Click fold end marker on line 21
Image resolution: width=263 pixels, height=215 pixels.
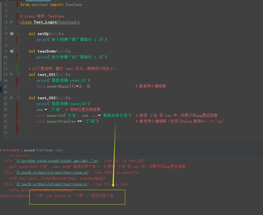[x=19, y=121]
